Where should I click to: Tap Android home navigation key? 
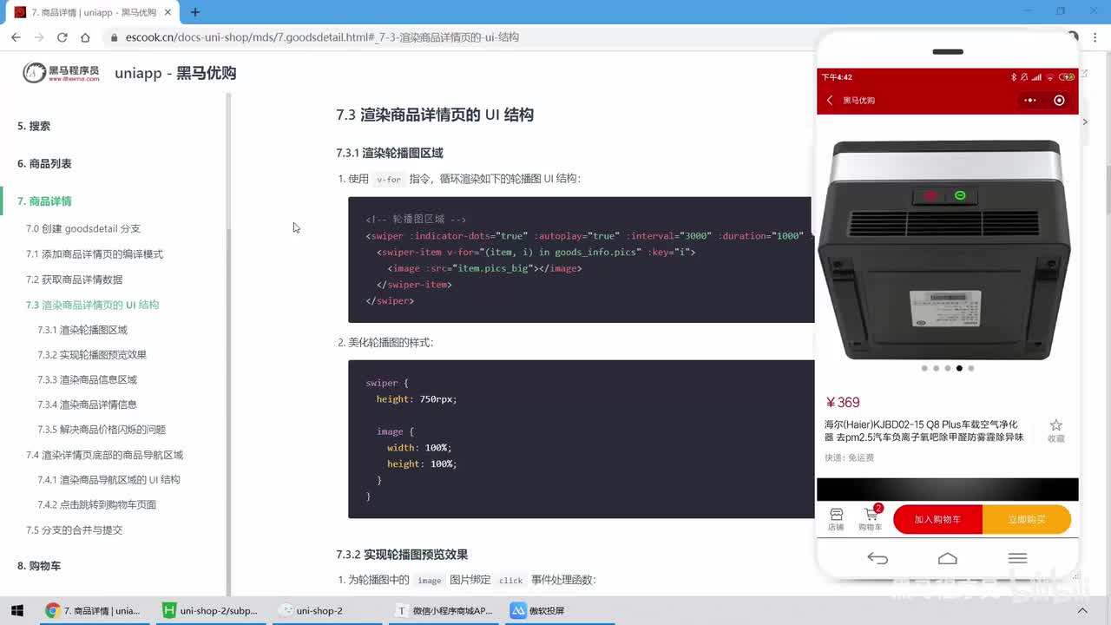948,558
